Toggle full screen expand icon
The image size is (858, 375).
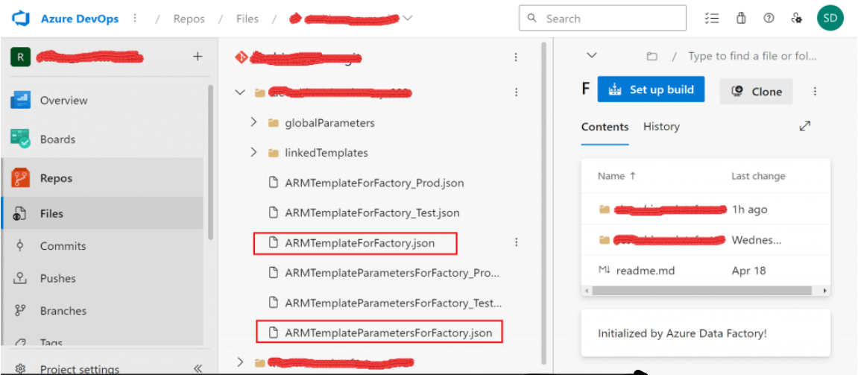click(805, 126)
